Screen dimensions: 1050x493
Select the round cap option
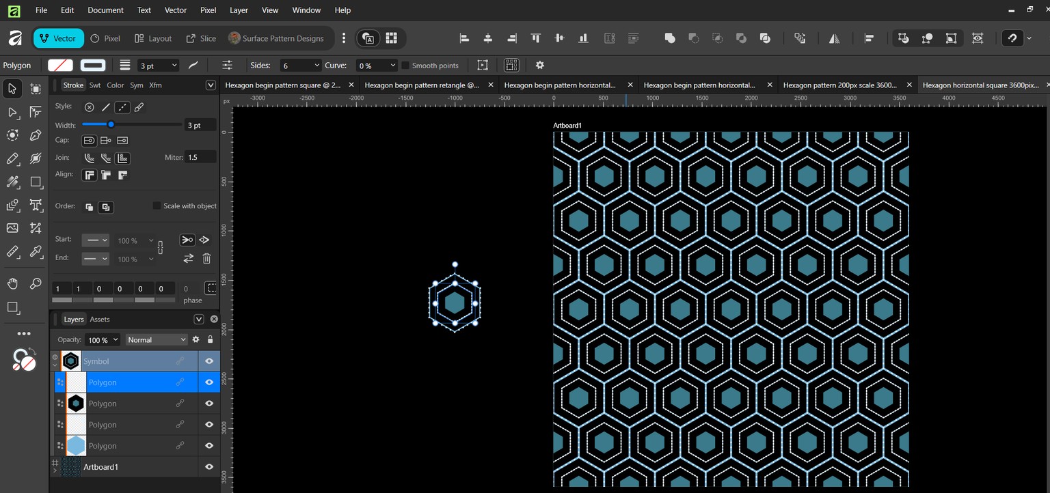point(89,141)
